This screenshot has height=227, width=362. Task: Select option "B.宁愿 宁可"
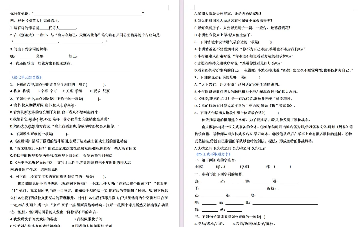pos(47,91)
